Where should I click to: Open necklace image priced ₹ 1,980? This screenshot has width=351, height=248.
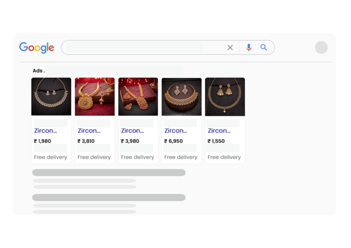51,96
